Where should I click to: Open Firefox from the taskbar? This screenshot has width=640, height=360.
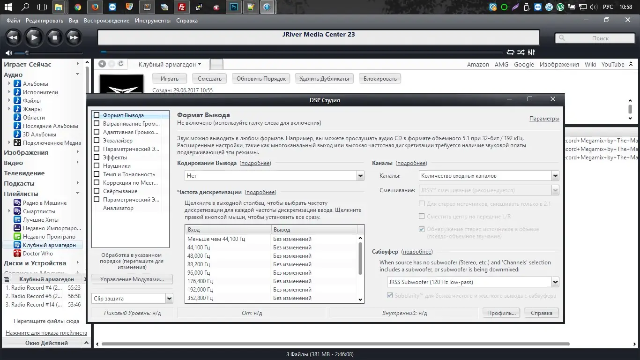[95, 7]
